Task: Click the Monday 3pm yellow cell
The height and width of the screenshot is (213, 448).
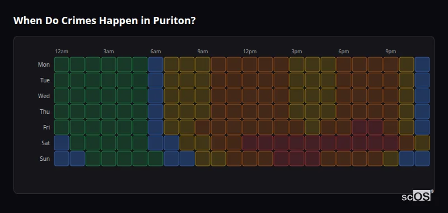Action: pyautogui.click(x=297, y=64)
